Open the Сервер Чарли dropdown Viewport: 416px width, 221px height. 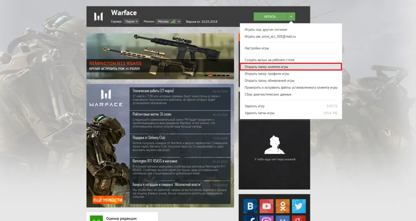(x=131, y=22)
